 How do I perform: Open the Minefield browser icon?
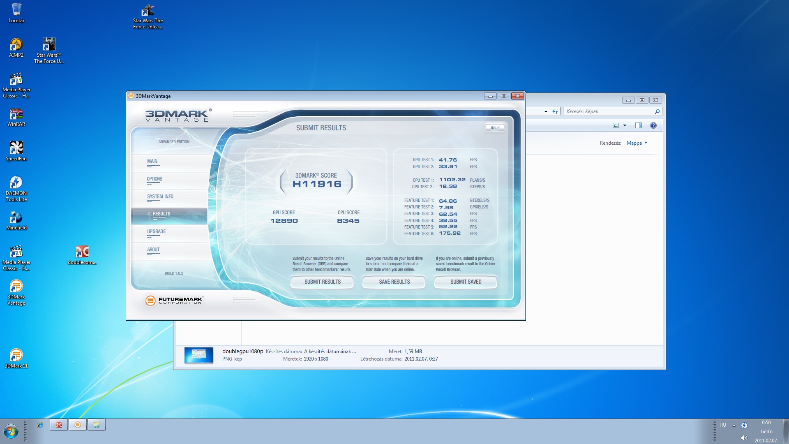pos(16,218)
